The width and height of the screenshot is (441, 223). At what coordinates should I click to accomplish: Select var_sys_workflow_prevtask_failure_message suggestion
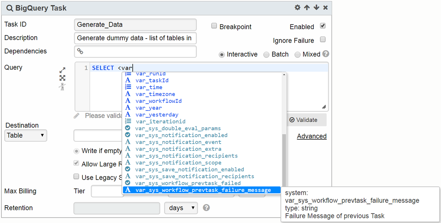[203, 190]
